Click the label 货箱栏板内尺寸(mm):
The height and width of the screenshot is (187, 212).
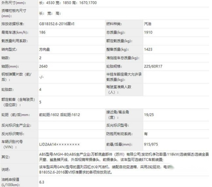coord(14,13)
